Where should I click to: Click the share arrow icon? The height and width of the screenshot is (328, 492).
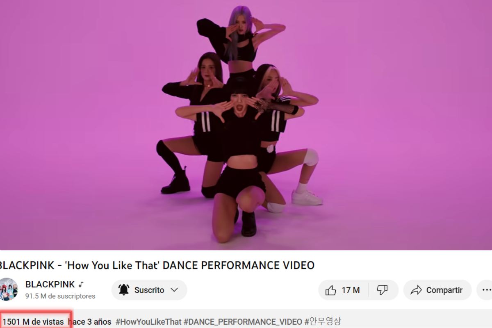pyautogui.click(x=416, y=290)
